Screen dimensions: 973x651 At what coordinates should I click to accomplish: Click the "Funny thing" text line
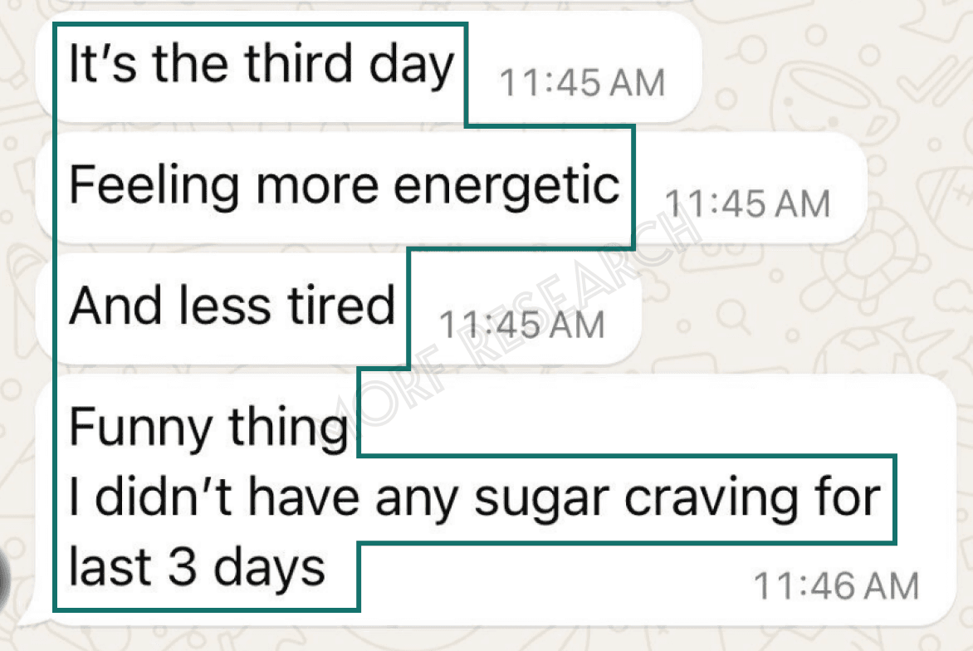click(x=208, y=427)
